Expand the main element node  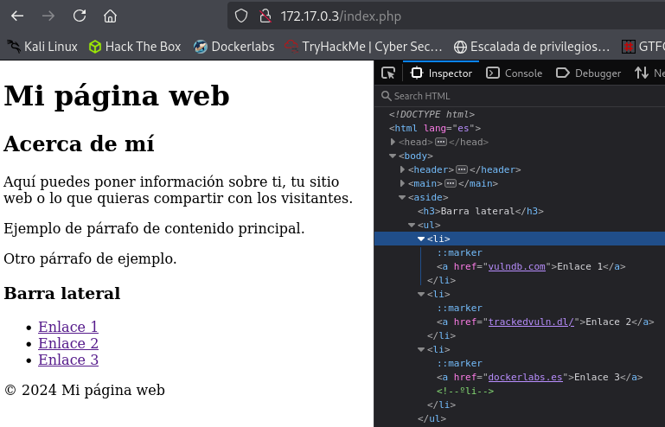[x=402, y=183]
